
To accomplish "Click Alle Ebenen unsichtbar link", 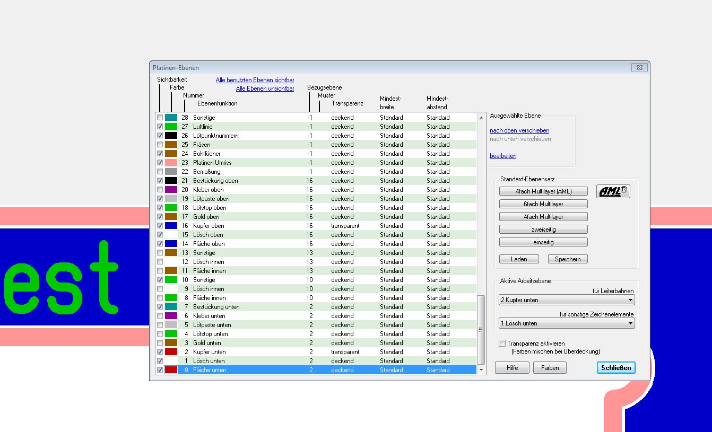I will (265, 89).
